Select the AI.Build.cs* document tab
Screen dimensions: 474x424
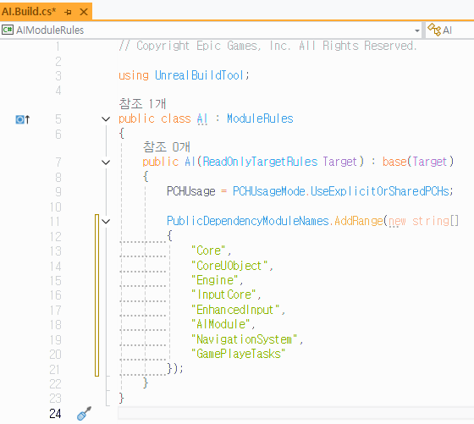[46, 12]
